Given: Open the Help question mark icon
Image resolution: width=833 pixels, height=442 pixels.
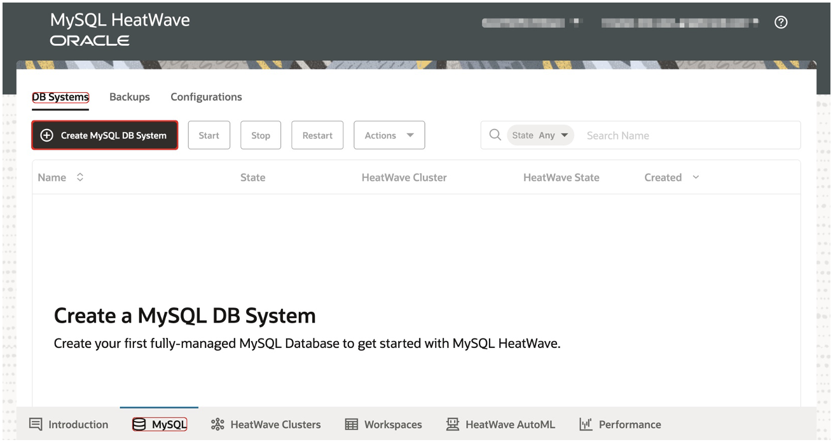Looking at the screenshot, I should point(781,22).
